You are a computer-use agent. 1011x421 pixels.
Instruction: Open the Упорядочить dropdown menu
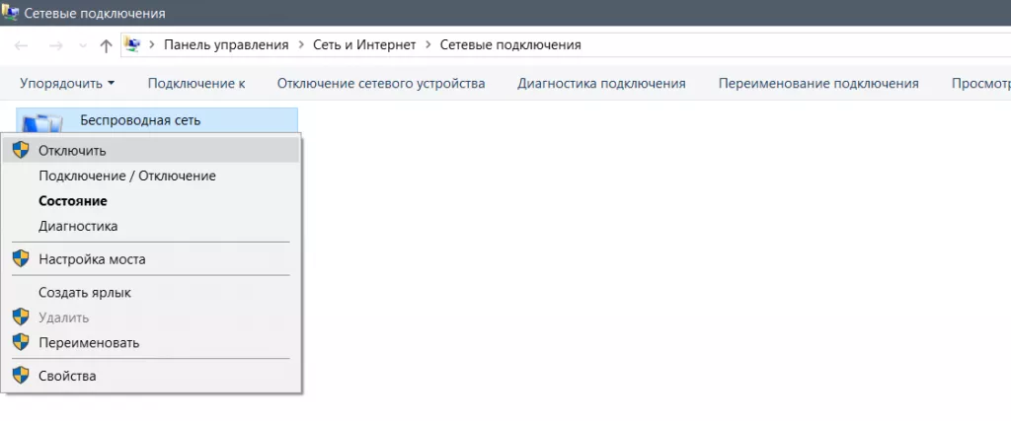click(67, 84)
